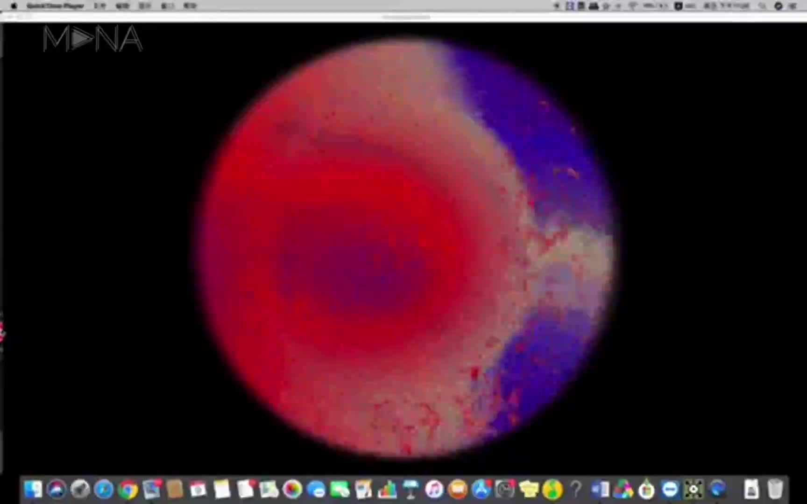This screenshot has width=807, height=504.
Task: Open Finder from the Dock
Action: [x=33, y=490]
